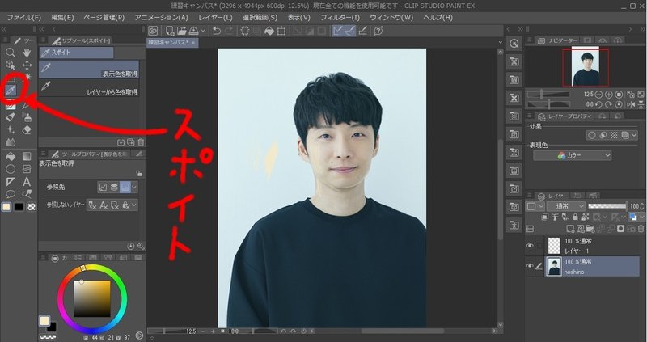
Task: Select the Eraser tool
Action: [27, 130]
